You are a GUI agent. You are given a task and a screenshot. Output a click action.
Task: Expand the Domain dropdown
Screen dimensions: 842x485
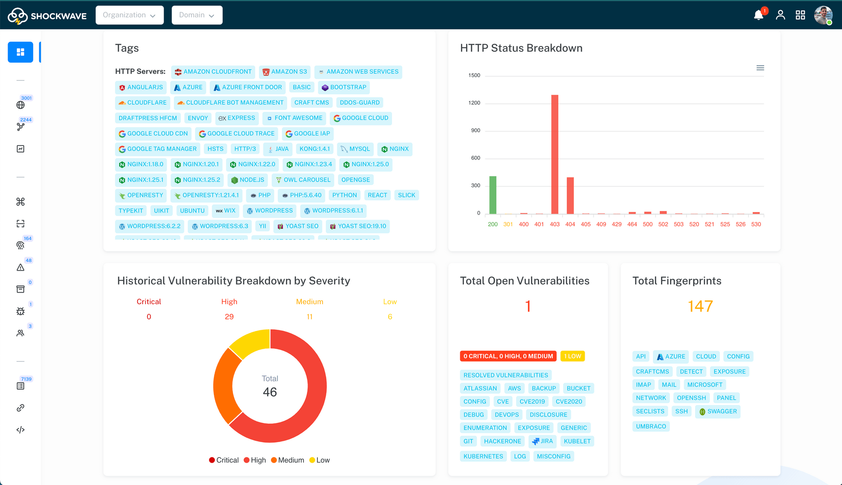tap(197, 15)
